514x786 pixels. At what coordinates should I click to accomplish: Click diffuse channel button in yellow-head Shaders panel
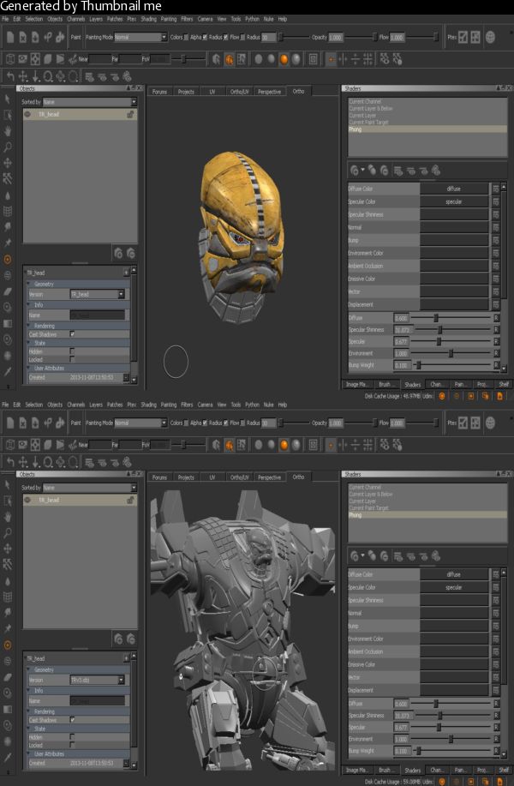click(x=454, y=189)
